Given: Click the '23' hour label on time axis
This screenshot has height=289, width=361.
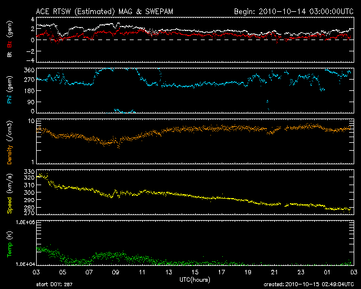Looking at the screenshot, I should 301,272.
